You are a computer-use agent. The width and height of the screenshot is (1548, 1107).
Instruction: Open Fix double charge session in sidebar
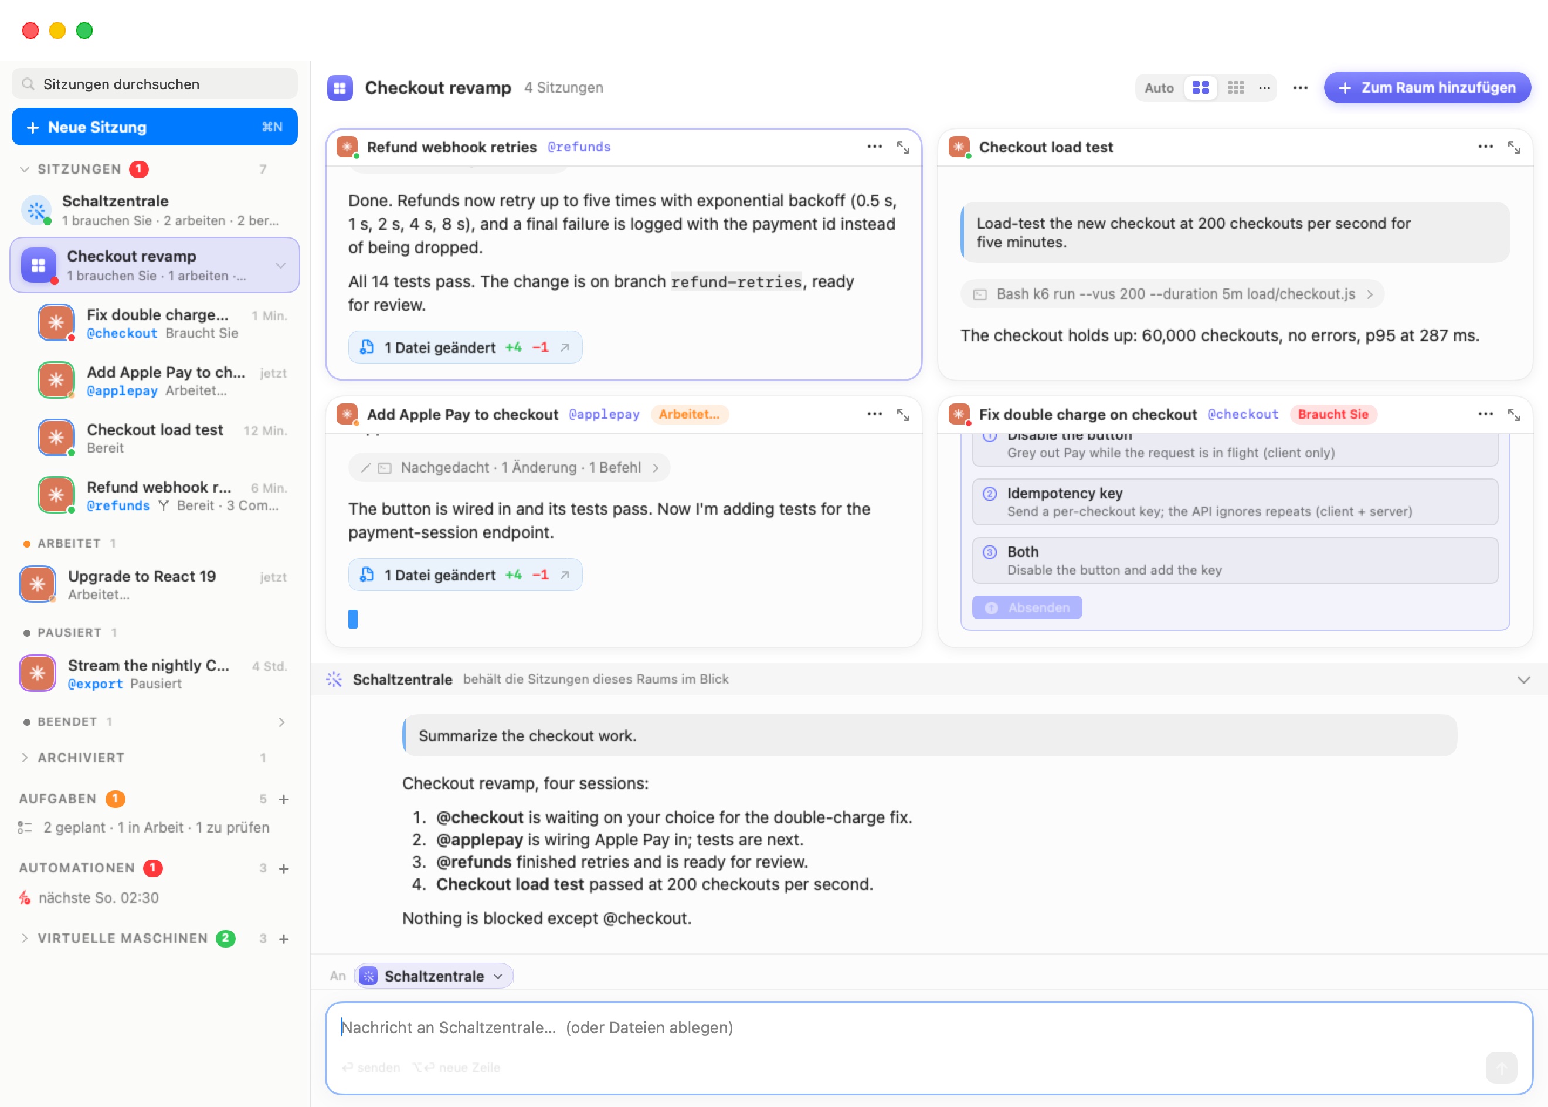[x=164, y=324]
